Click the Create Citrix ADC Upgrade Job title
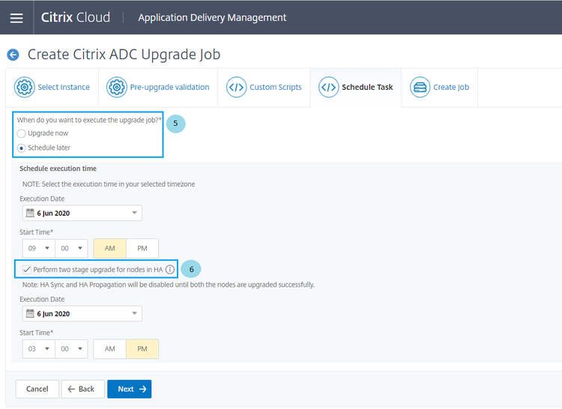Image resolution: width=562 pixels, height=409 pixels. 124,55
